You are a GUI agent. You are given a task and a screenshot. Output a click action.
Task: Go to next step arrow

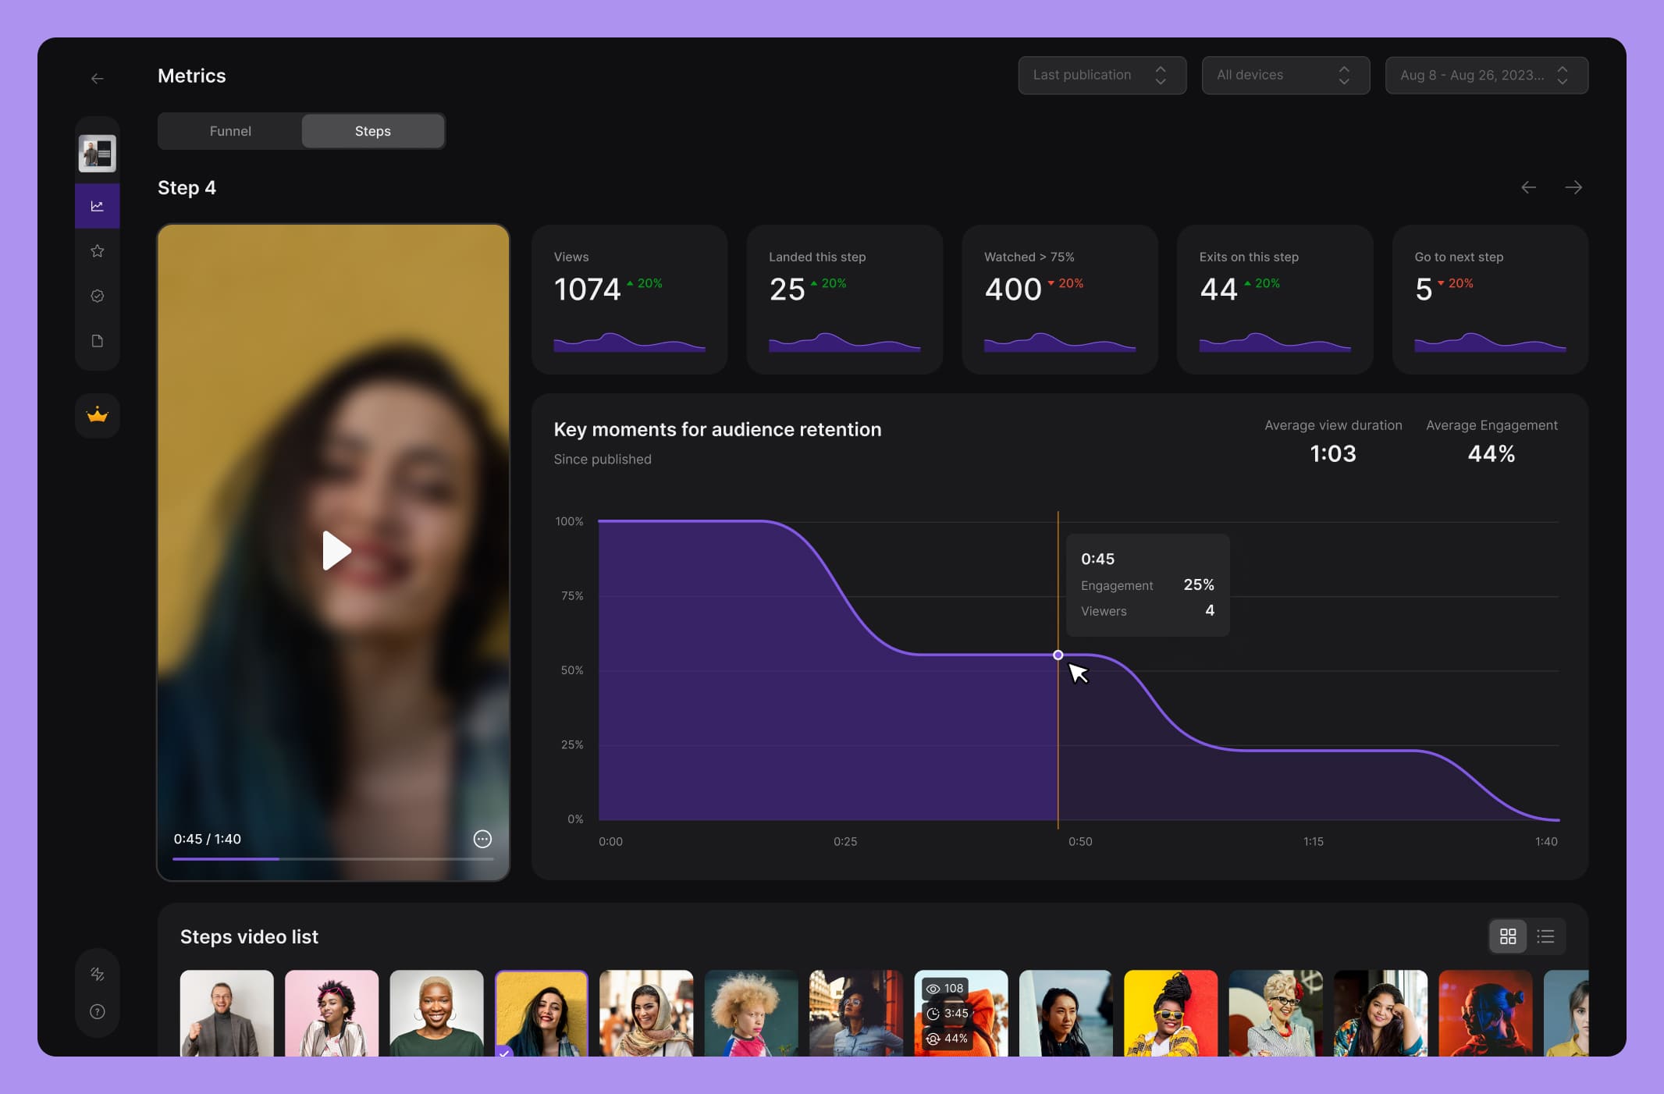1573,187
